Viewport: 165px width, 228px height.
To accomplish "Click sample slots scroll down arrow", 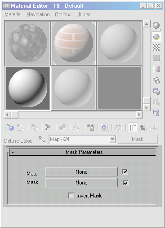I will [x=147, y=107].
